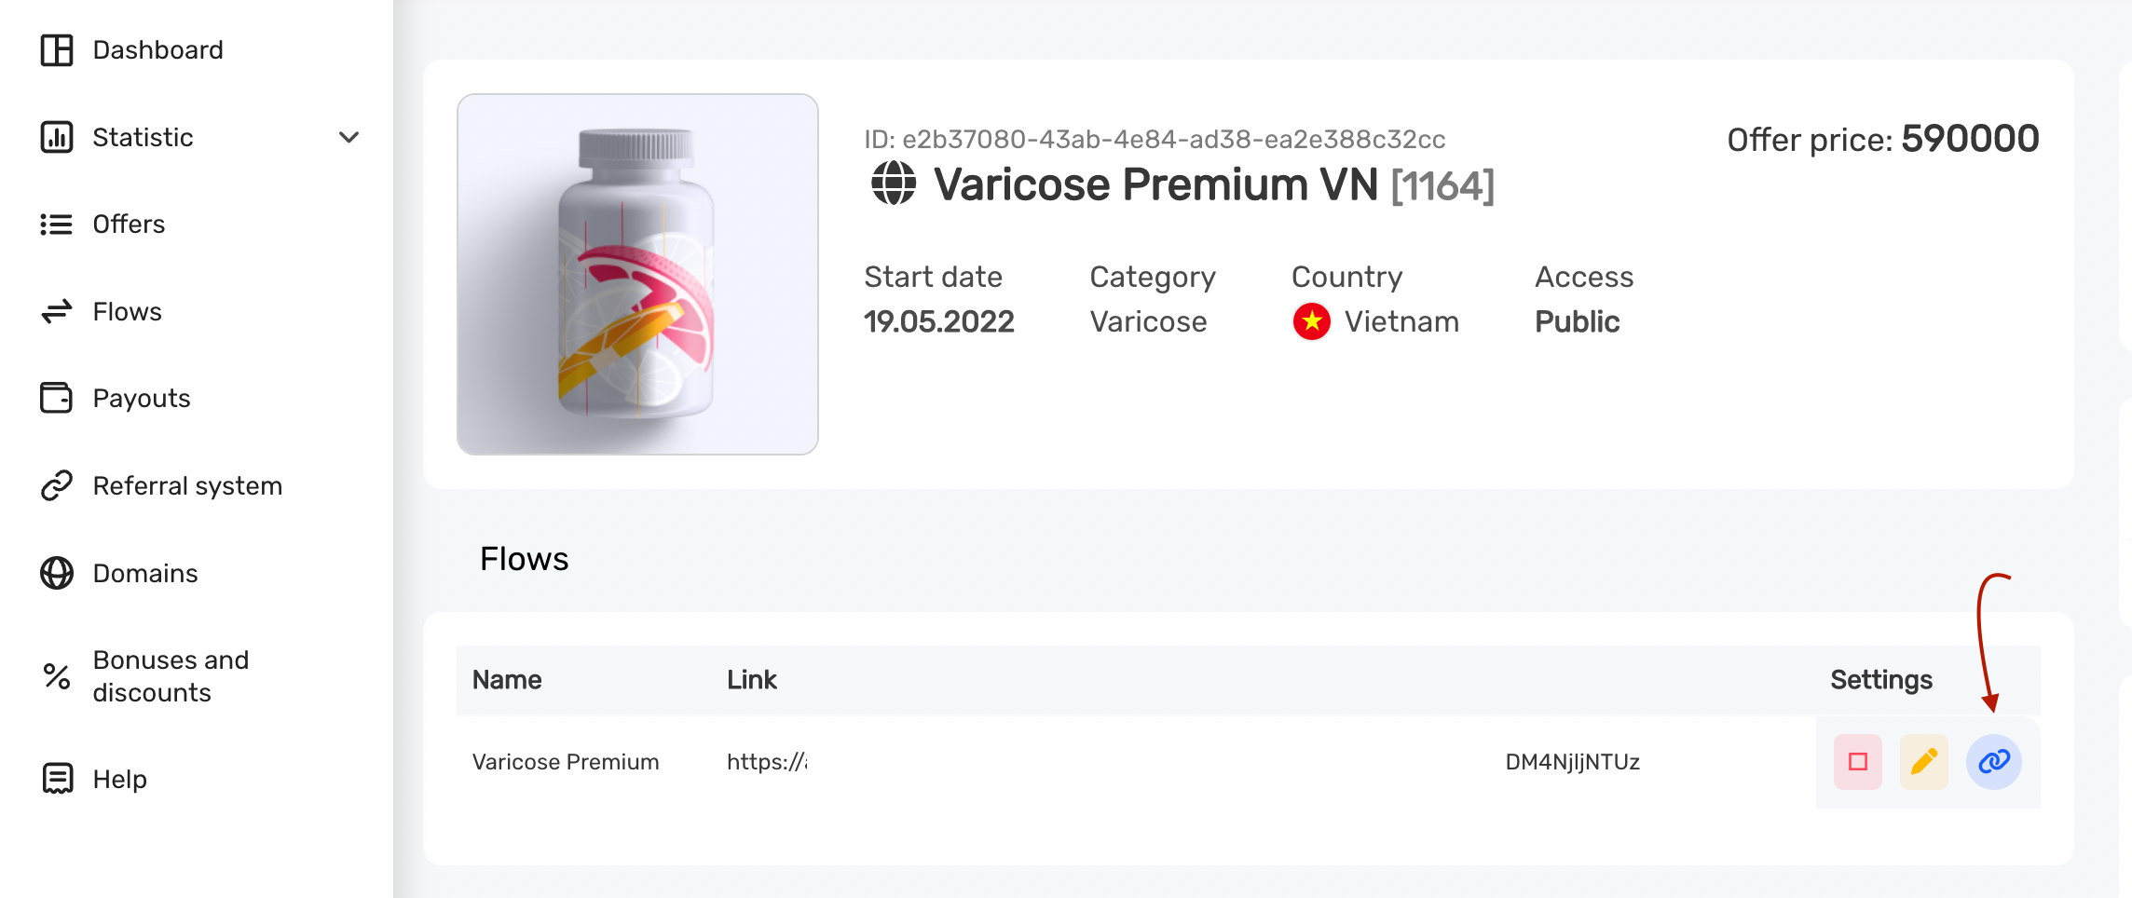Click the Dashboard icon in sidebar
The height and width of the screenshot is (898, 2132).
(57, 50)
